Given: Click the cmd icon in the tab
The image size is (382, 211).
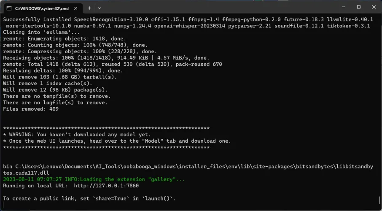Looking at the screenshot, I should [8, 8].
